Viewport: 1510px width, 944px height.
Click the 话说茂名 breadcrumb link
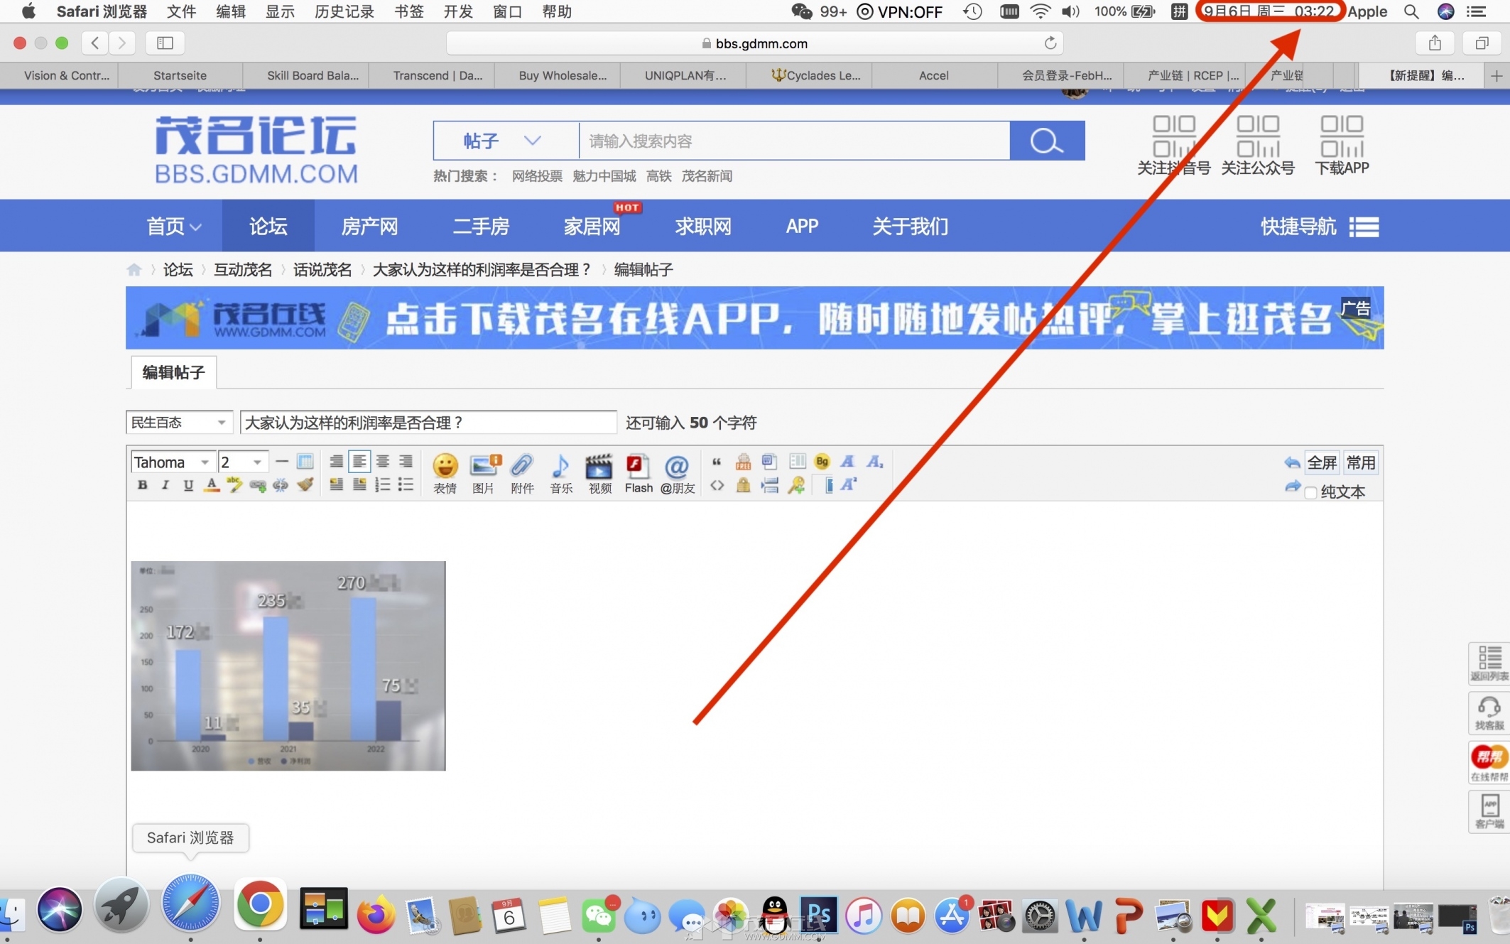[322, 270]
